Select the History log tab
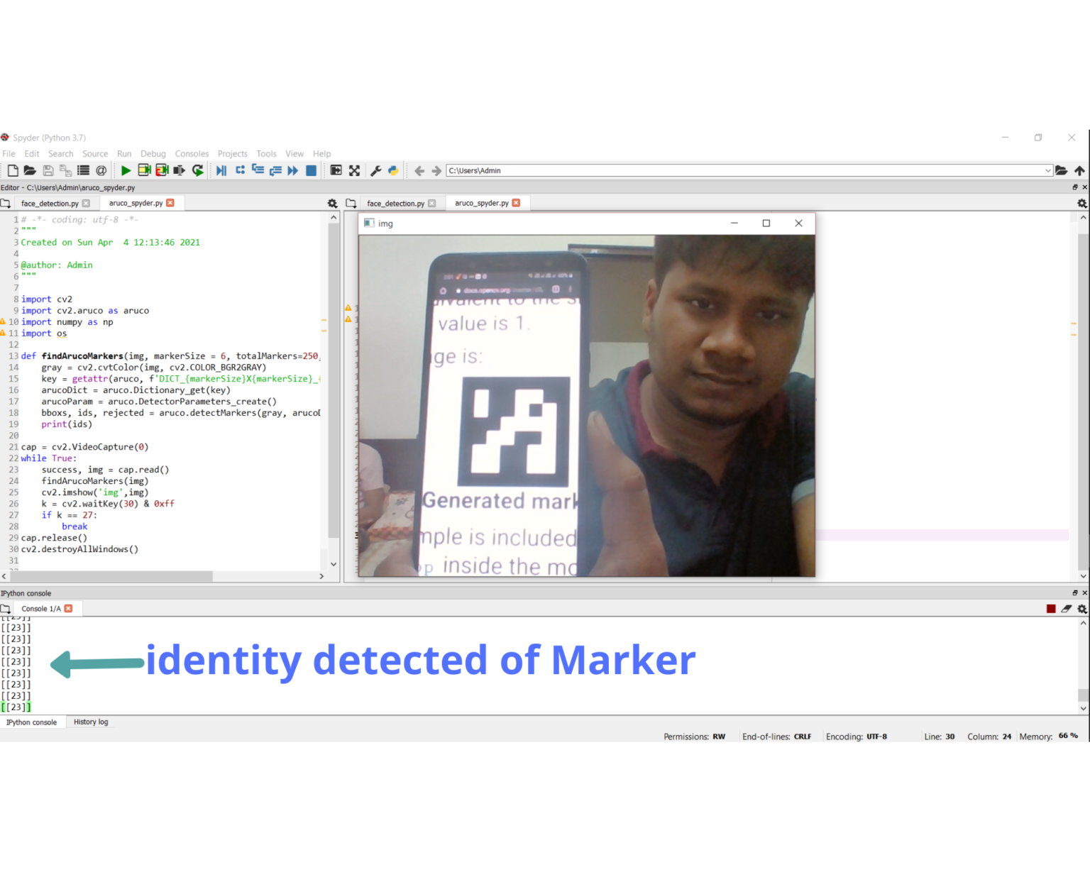This screenshot has width=1090, height=872. 90,722
